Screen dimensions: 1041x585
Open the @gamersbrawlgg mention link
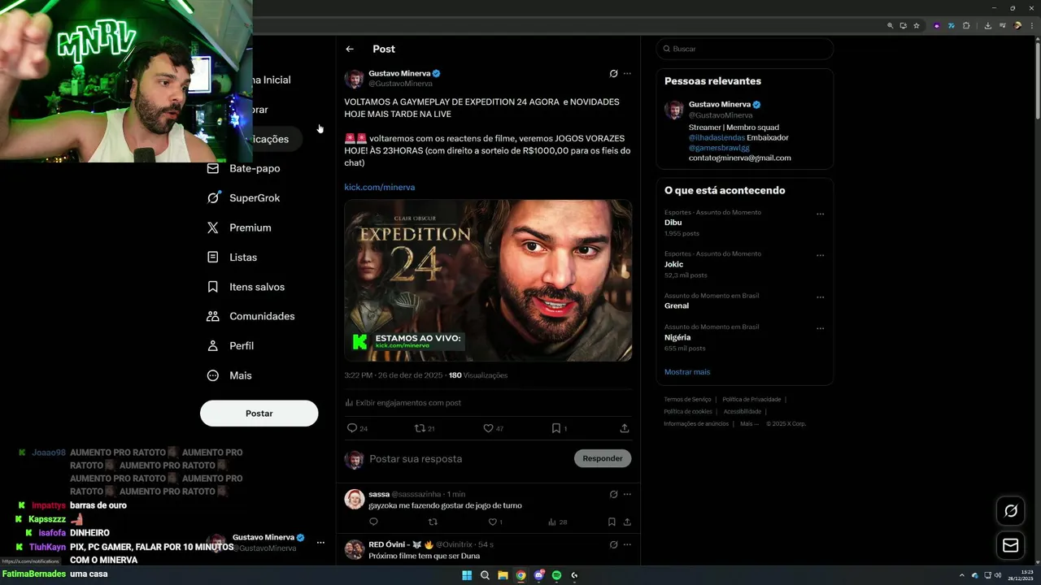coord(719,148)
